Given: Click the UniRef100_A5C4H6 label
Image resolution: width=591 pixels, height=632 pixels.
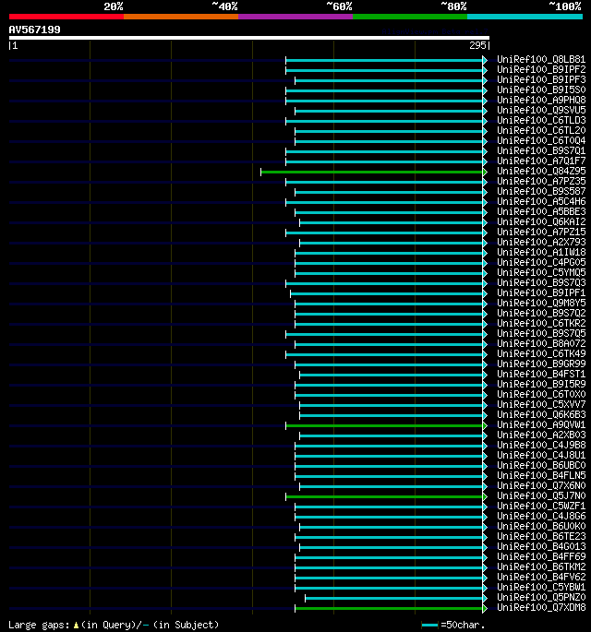Looking at the screenshot, I should click(541, 201).
